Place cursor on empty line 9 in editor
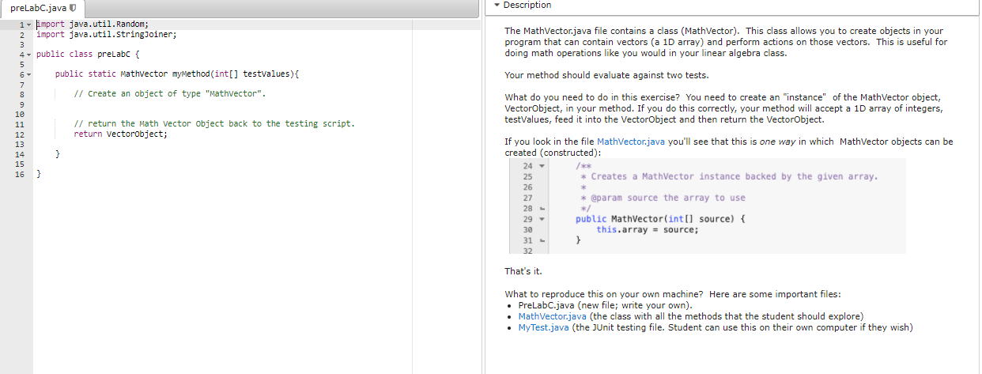982x374 pixels. (x=257, y=104)
